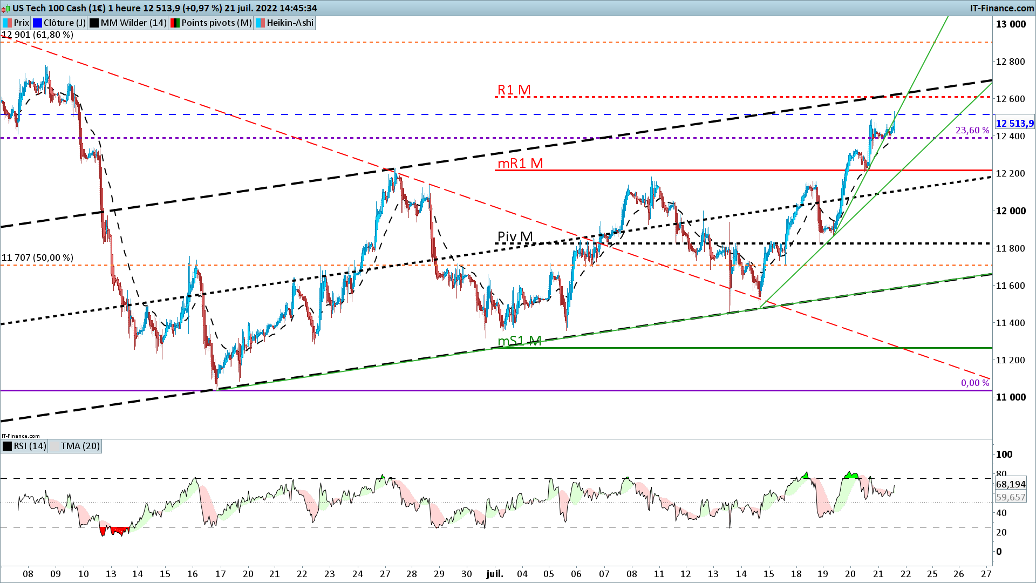
Task: Open the Prix indicator label
Action: pyautogui.click(x=22, y=23)
